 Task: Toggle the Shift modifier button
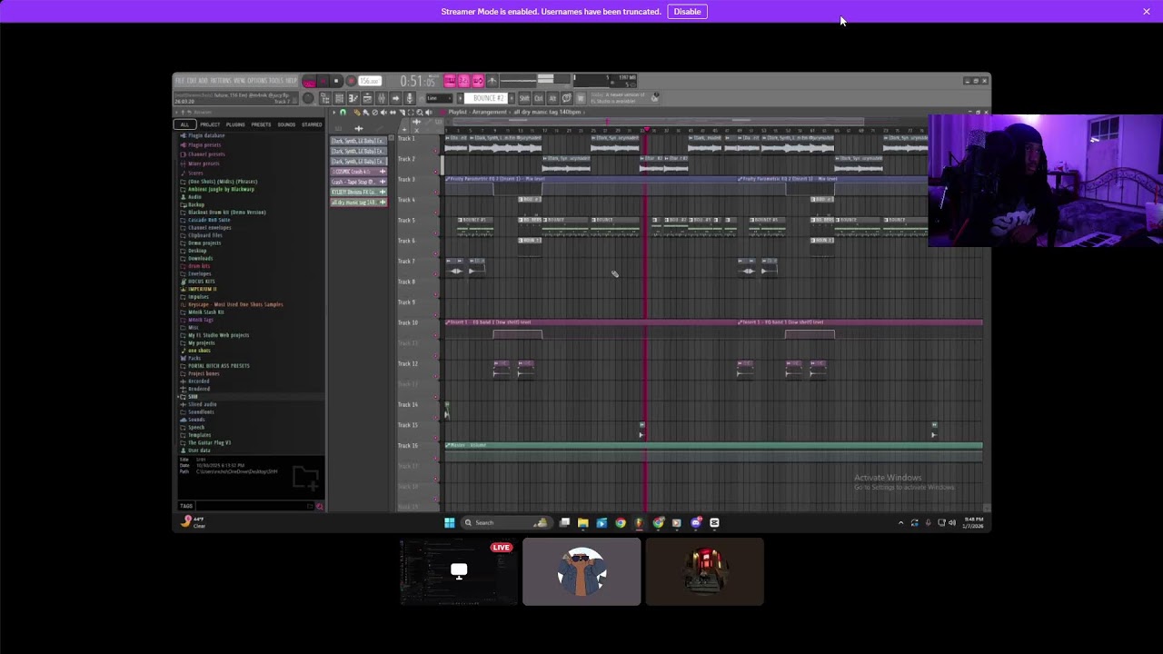pos(524,98)
